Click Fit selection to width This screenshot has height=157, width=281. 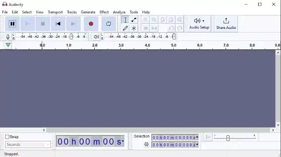click(163, 20)
